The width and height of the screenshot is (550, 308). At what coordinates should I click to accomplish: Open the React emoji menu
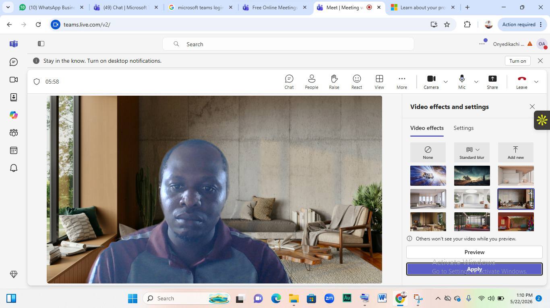coord(357,82)
